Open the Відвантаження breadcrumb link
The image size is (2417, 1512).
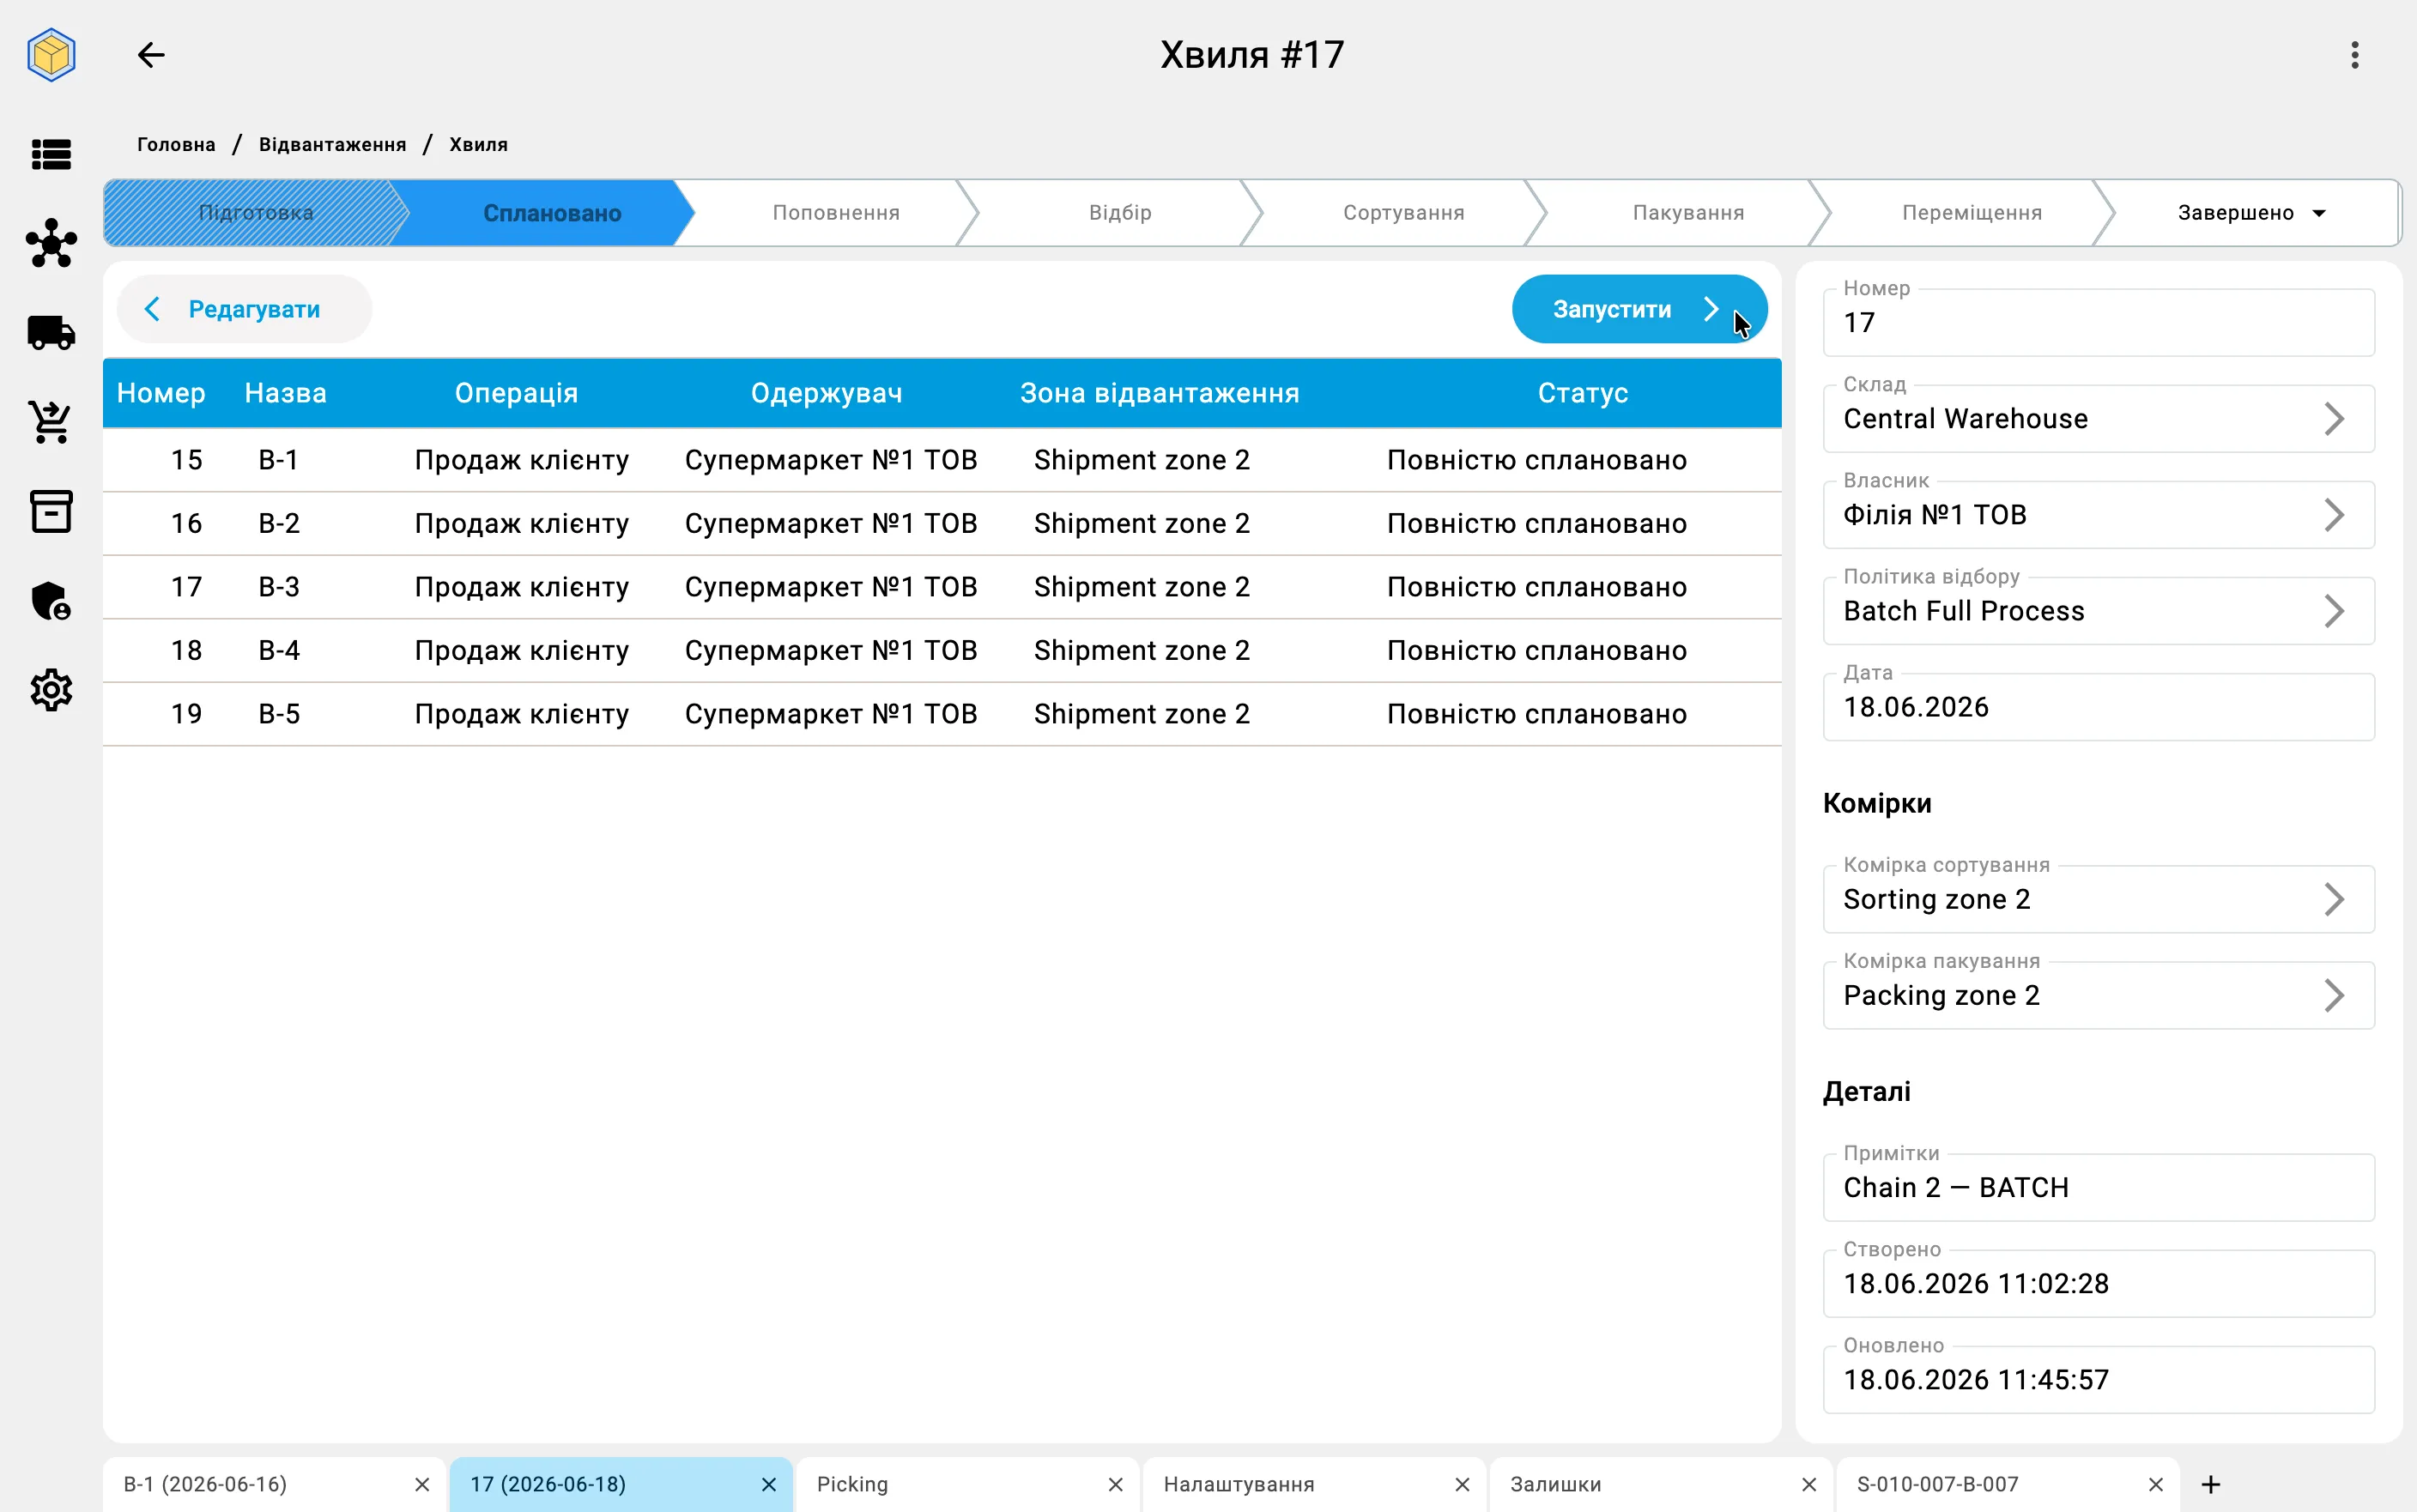click(333, 144)
